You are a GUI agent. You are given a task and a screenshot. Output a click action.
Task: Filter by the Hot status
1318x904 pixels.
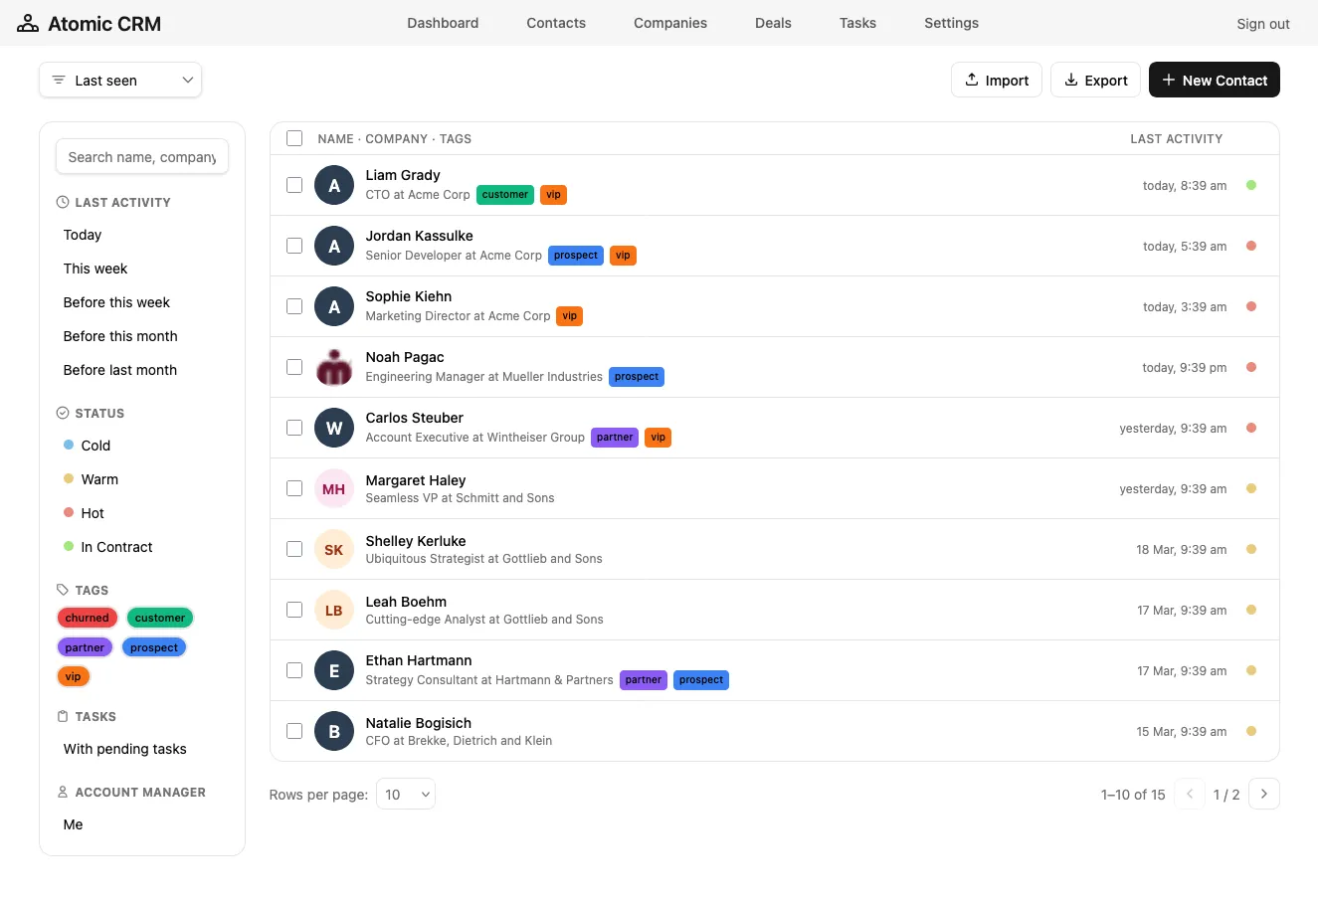point(93,513)
